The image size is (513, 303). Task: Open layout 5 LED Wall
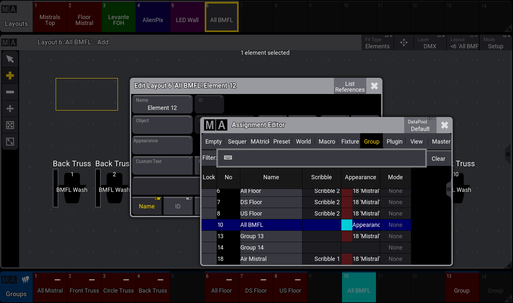(x=187, y=17)
